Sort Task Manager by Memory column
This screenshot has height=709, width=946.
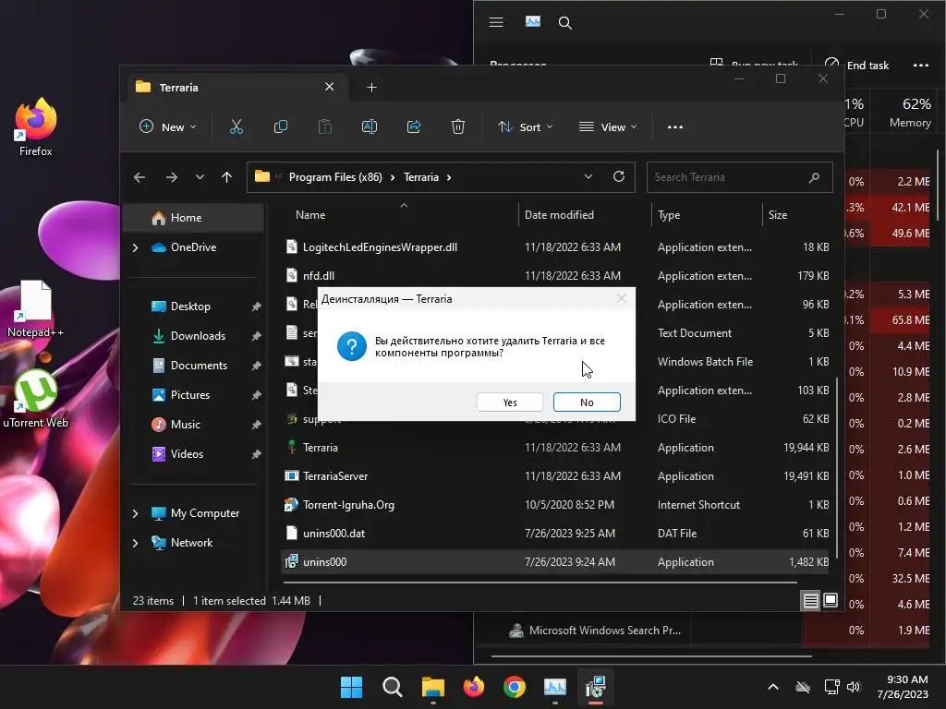910,113
